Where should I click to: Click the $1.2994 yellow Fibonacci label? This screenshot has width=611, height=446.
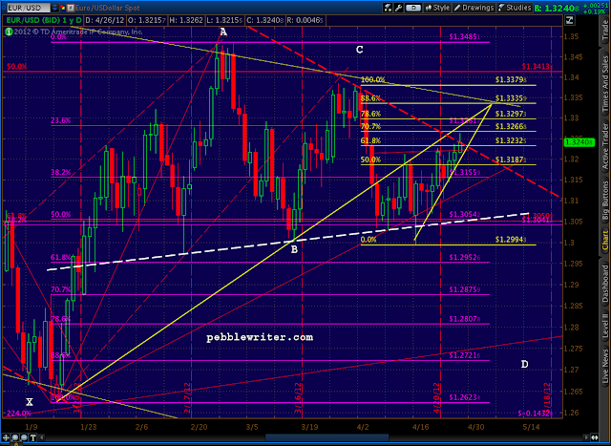pyautogui.click(x=511, y=240)
